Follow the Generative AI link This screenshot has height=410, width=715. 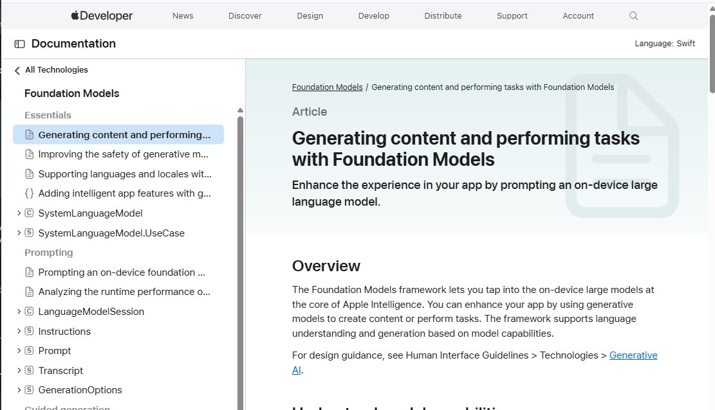(x=633, y=355)
